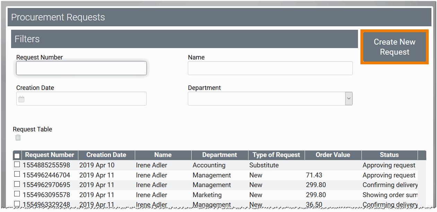Image resolution: width=437 pixels, height=212 pixels.
Task: Select the Accounting row for Irene Adler
Action: coord(209,165)
